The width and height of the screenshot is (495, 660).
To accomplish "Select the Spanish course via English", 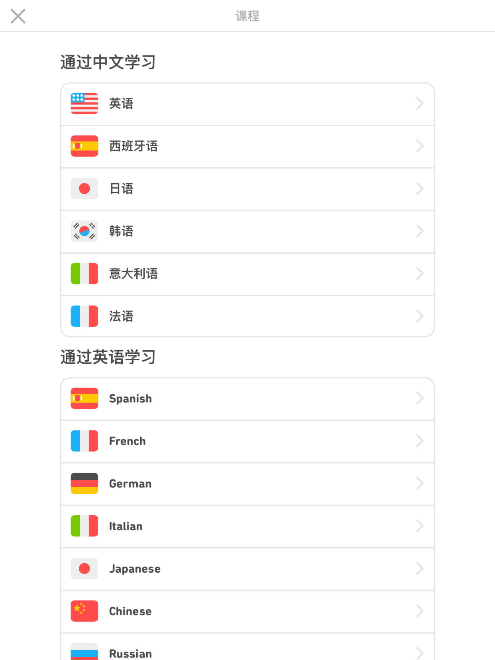I will (130, 399).
